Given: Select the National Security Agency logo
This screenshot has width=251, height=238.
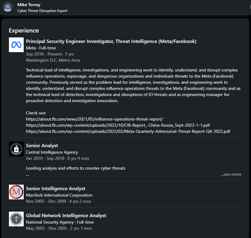Looking at the screenshot, I should [16, 219].
